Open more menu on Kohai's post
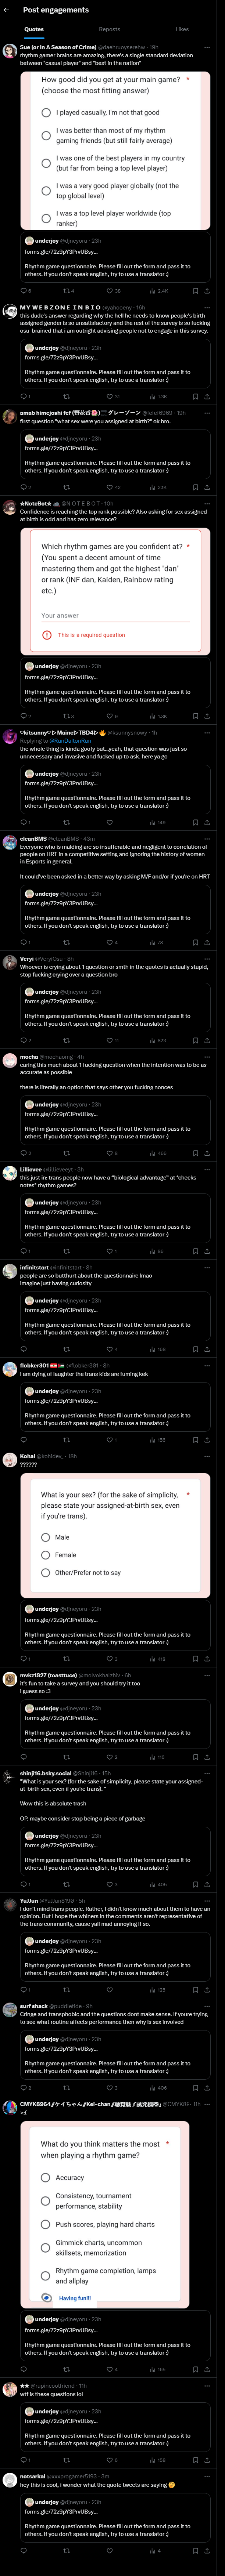 207,1456
